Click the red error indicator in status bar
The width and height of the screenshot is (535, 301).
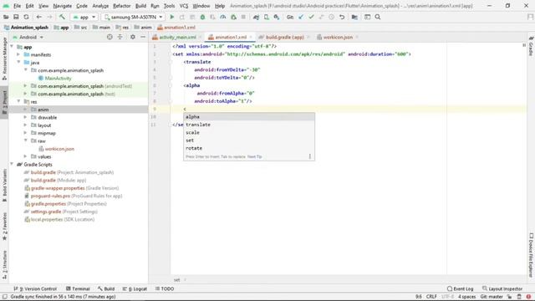click(528, 297)
